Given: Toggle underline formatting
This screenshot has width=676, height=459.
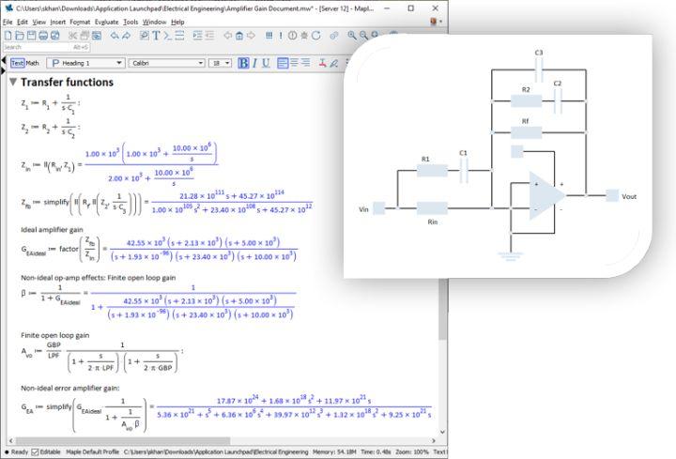Looking at the screenshot, I should click(266, 63).
